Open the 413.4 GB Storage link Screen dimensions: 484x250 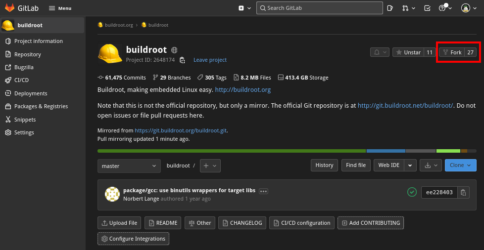(303, 78)
